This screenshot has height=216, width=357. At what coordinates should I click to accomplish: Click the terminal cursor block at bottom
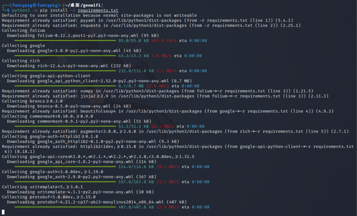tap(3, 212)
